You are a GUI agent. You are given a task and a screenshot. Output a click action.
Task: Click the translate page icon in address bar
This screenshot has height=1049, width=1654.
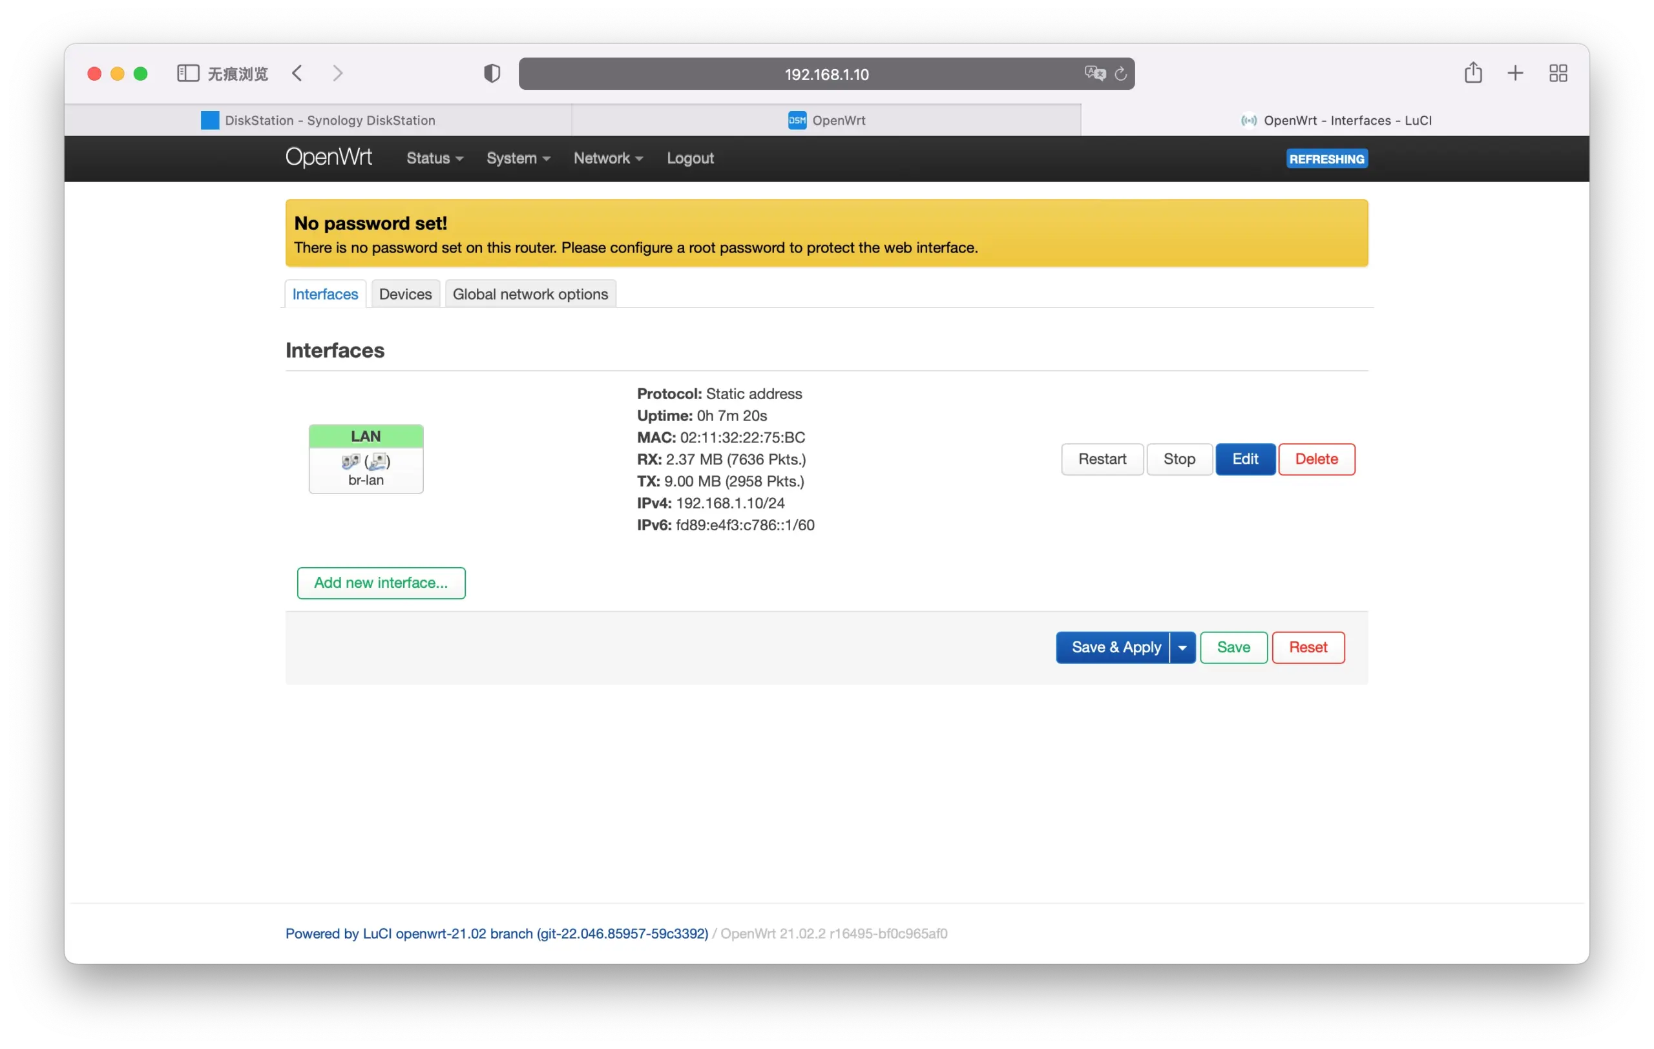click(1095, 74)
